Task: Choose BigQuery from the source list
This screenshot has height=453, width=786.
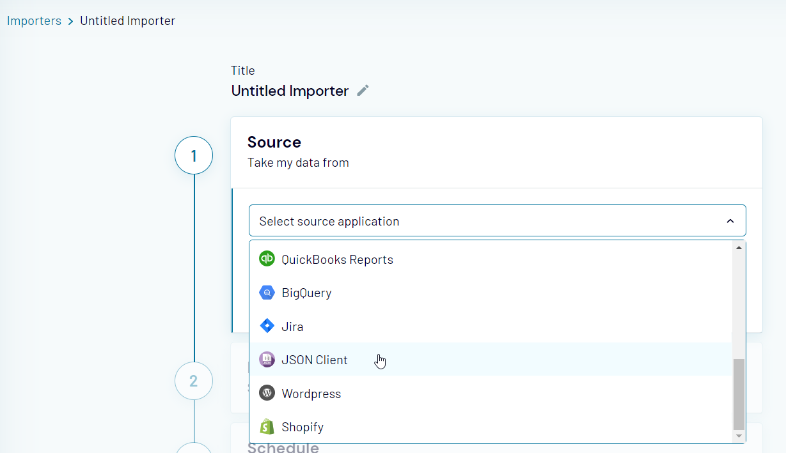Action: tap(491, 293)
